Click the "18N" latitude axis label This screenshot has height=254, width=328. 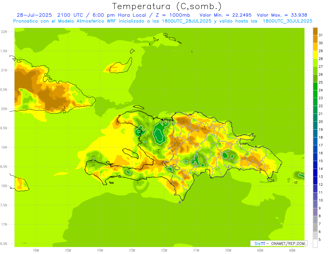(4, 186)
